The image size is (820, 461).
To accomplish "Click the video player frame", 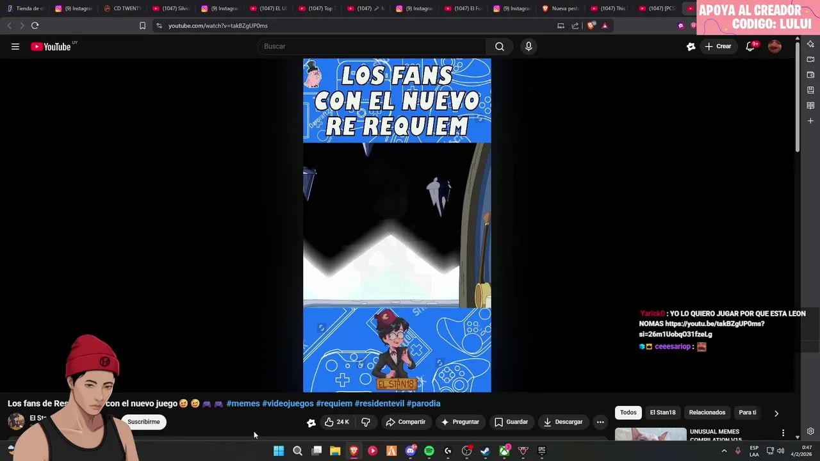I will pos(397,225).
